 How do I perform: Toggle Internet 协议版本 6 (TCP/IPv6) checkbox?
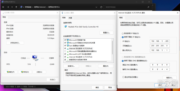point(65,57)
